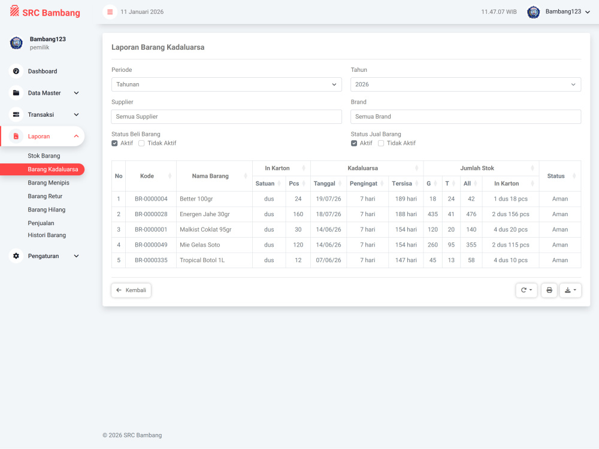Click the top-right Bambang123 avatar image

coord(533,12)
